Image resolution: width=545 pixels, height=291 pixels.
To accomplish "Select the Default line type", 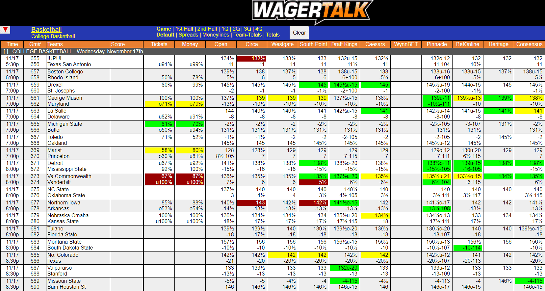I will coord(165,35).
